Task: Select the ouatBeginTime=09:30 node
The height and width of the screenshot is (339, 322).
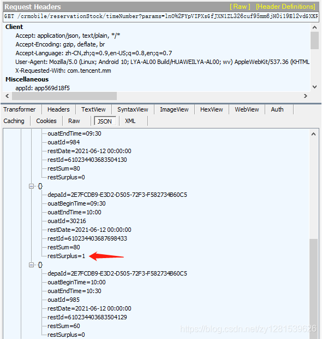Action: point(76,203)
